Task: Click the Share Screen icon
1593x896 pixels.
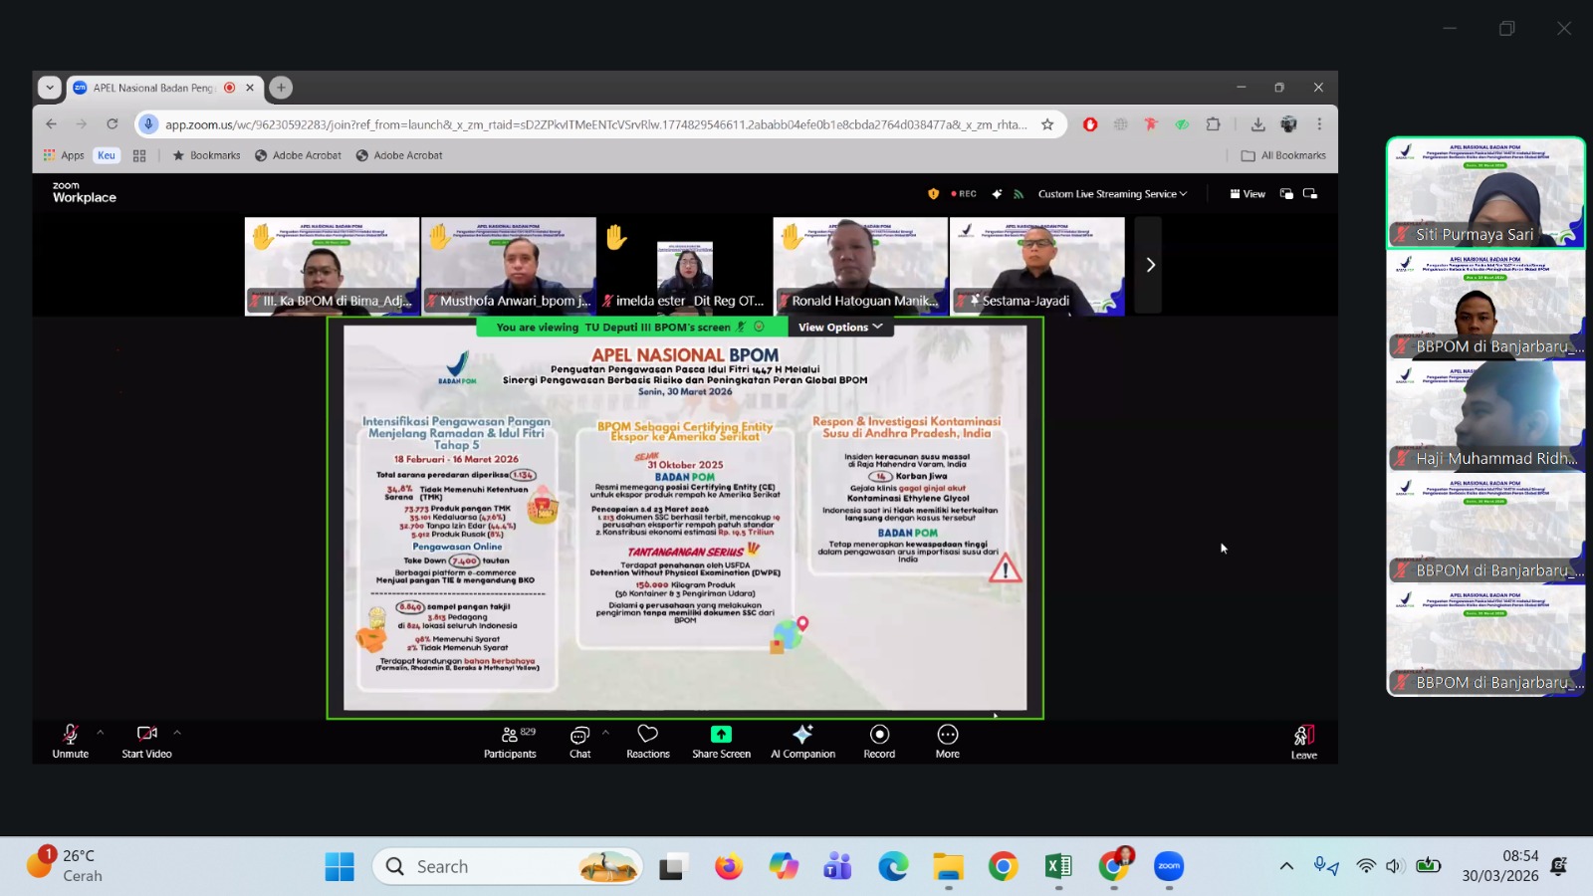Action: click(x=721, y=735)
